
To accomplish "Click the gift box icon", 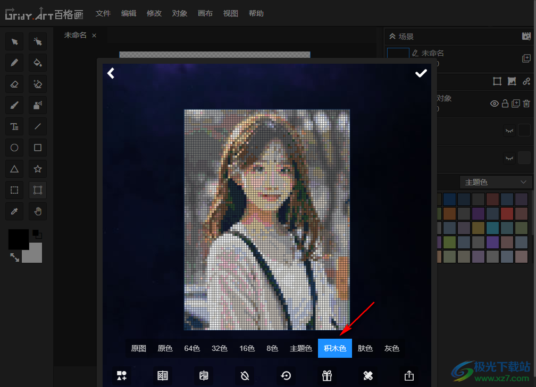I will tap(327, 376).
